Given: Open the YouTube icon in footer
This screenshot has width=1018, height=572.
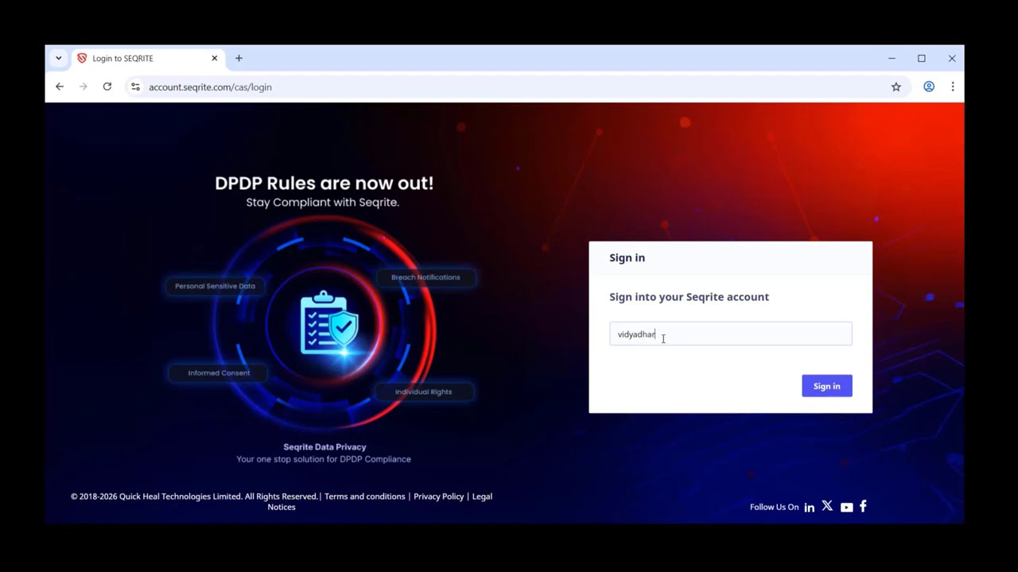Looking at the screenshot, I should click(846, 508).
